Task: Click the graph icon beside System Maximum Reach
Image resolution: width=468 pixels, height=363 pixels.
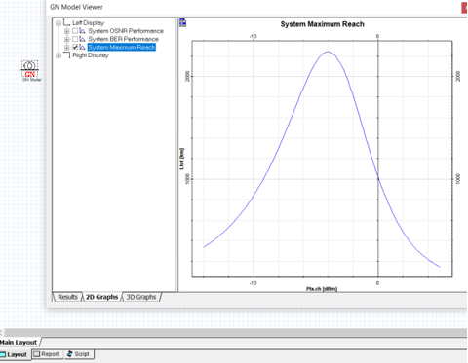Action: pos(83,48)
